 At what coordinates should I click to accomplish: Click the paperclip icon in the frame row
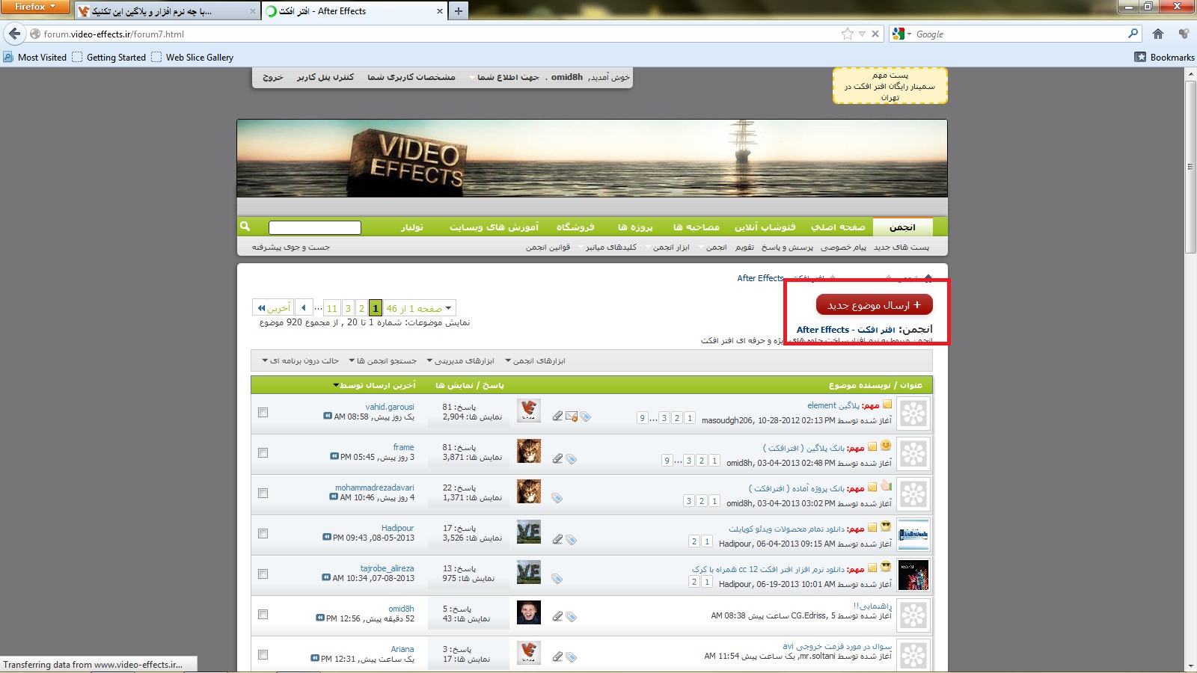click(557, 458)
